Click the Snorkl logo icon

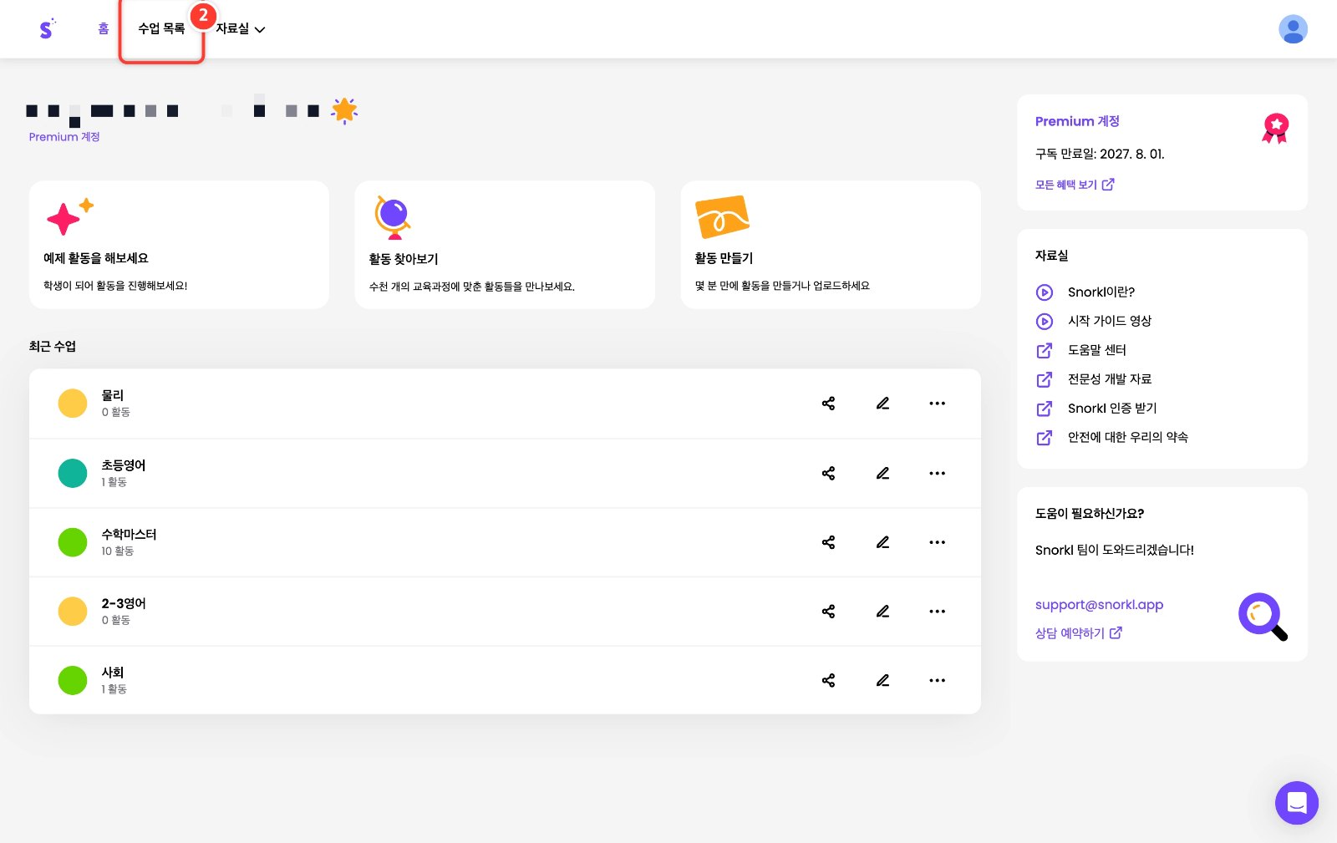tap(47, 29)
